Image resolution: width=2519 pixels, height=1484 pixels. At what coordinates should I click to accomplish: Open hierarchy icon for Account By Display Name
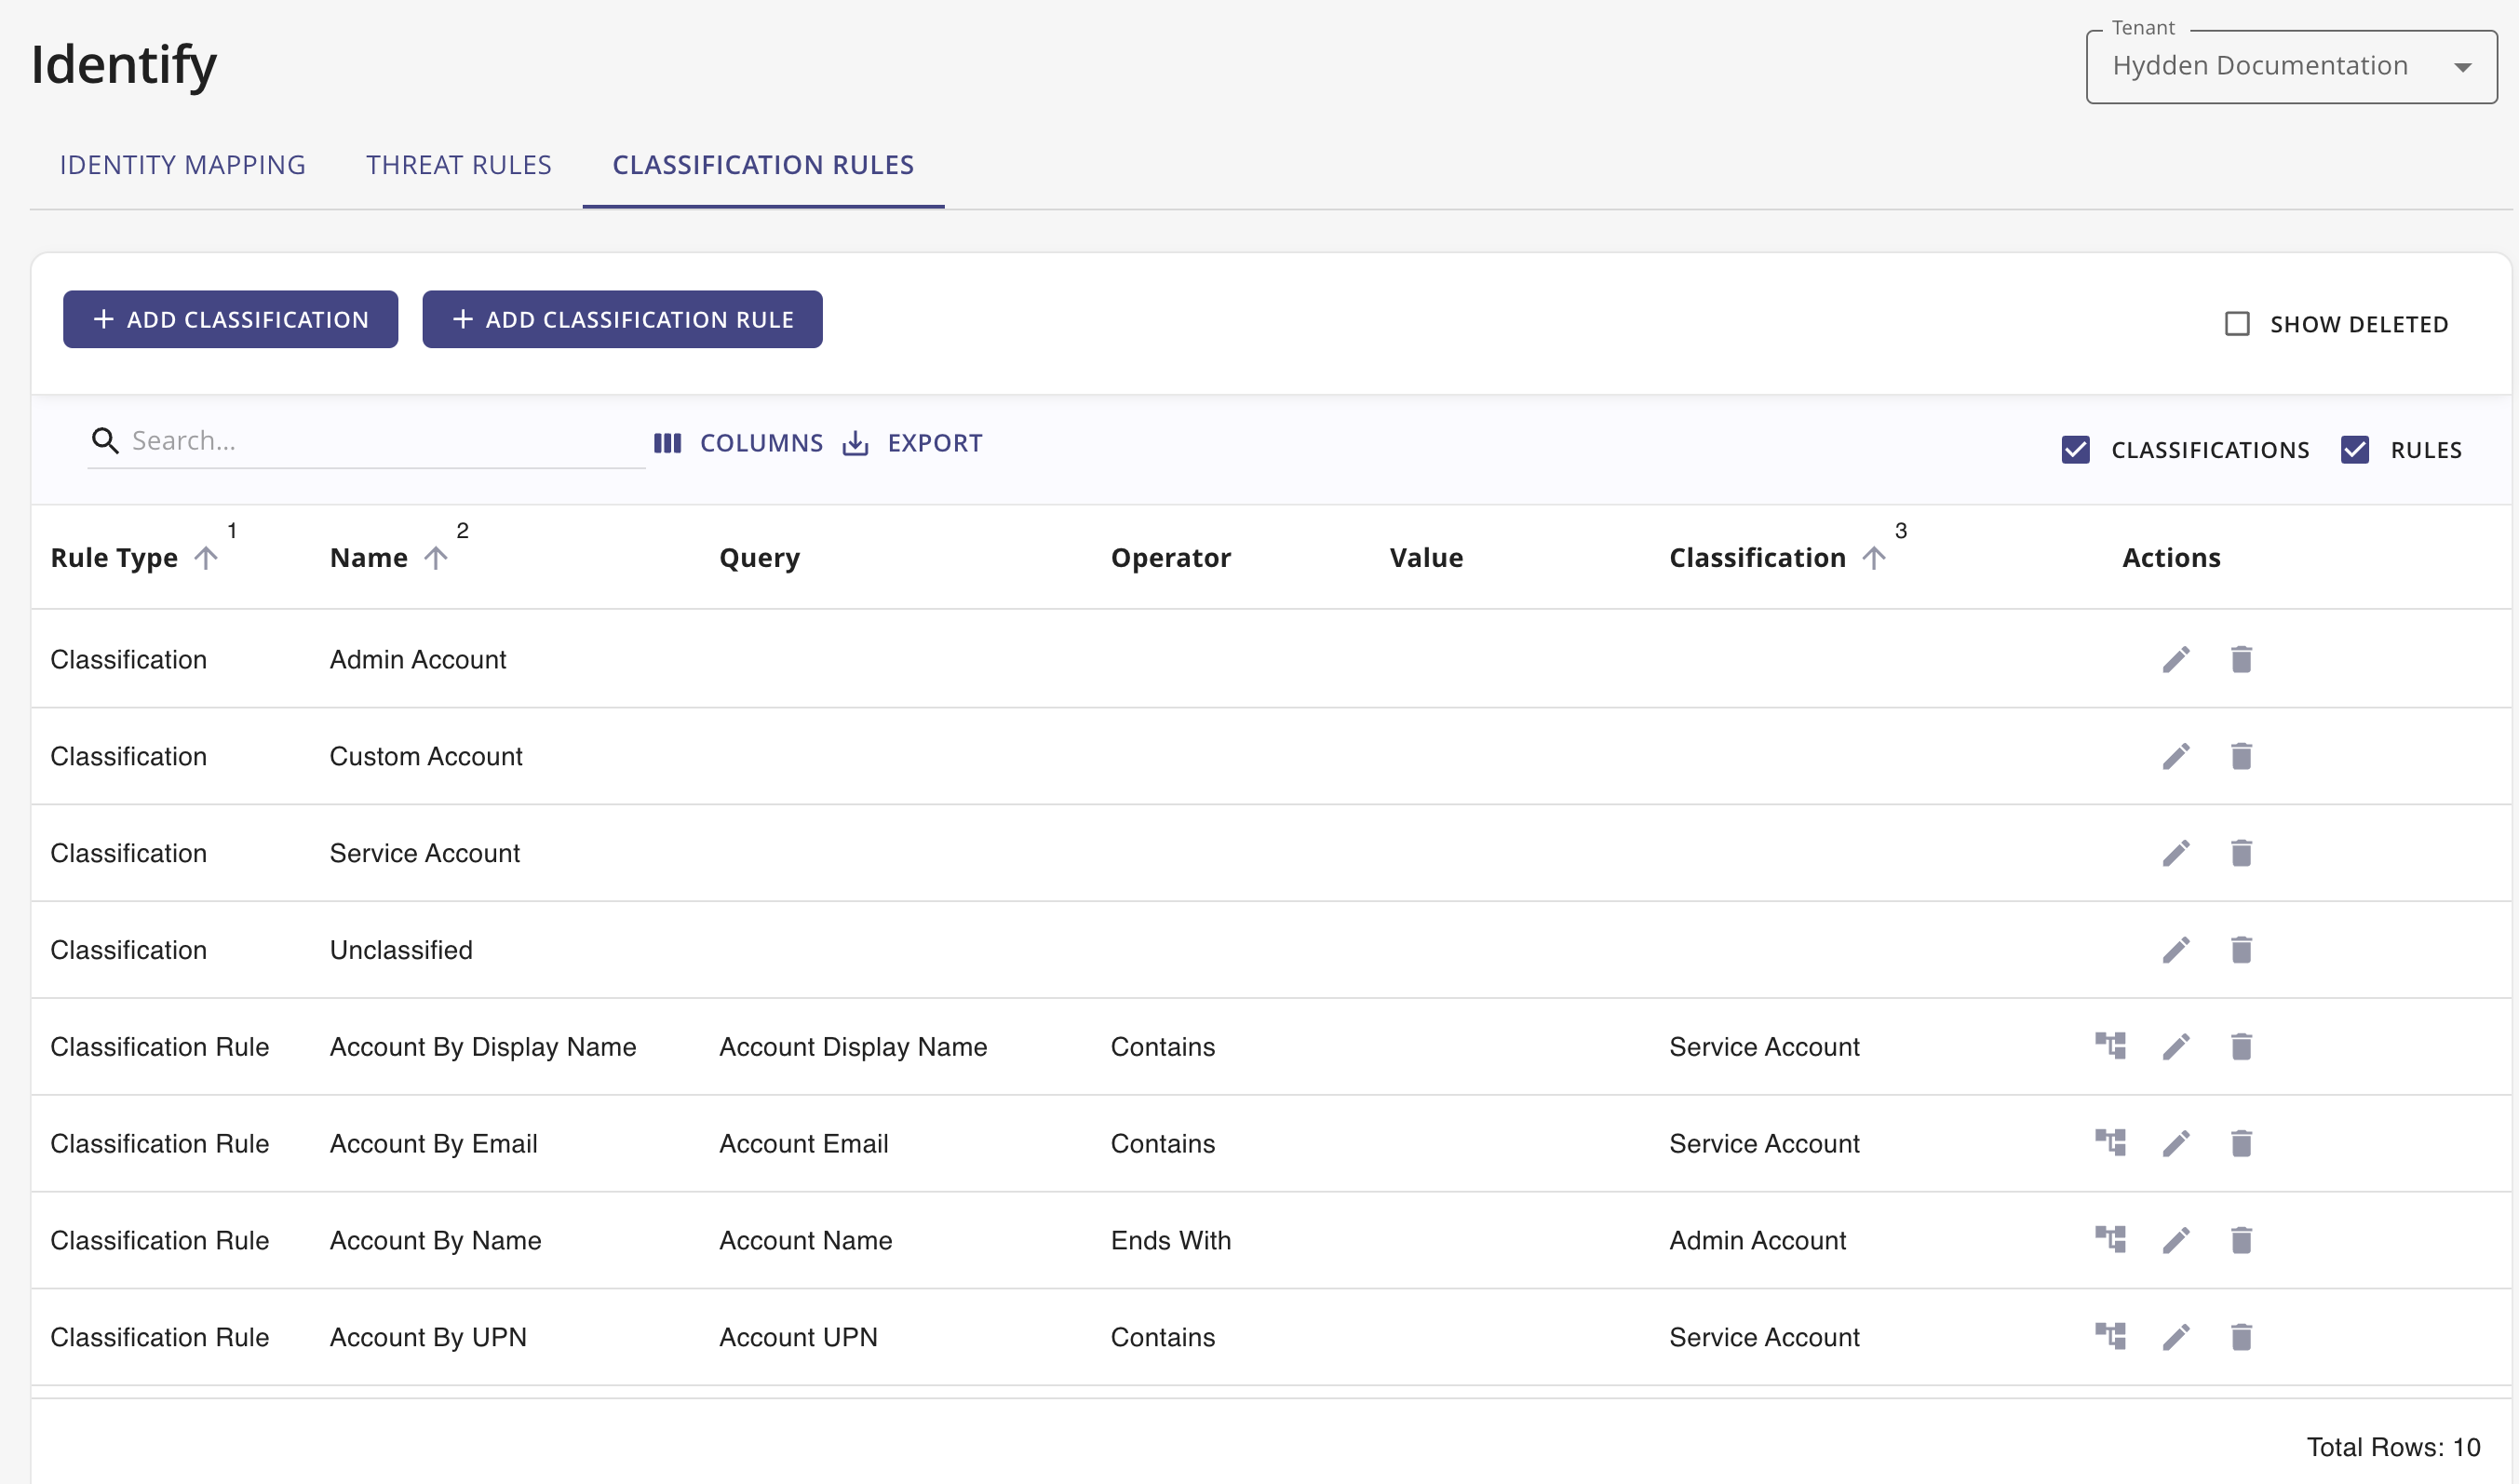2110,1046
